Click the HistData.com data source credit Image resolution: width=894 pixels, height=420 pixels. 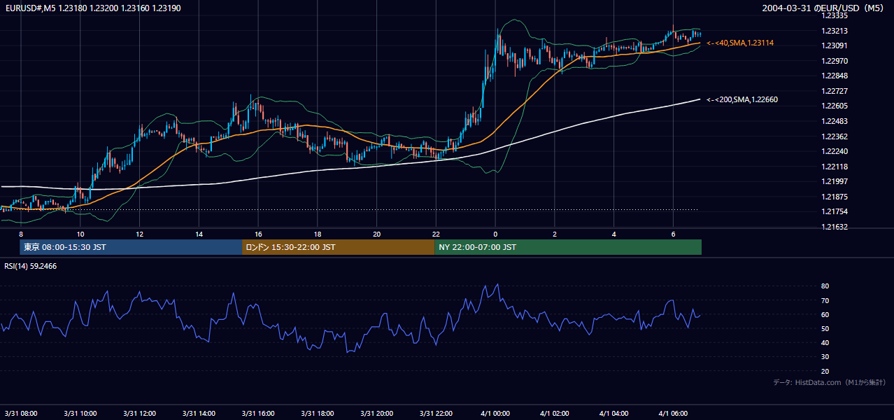[830, 382]
